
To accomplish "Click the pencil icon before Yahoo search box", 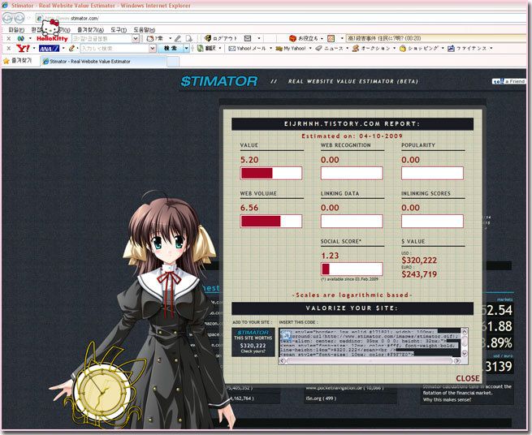I will point(71,49).
